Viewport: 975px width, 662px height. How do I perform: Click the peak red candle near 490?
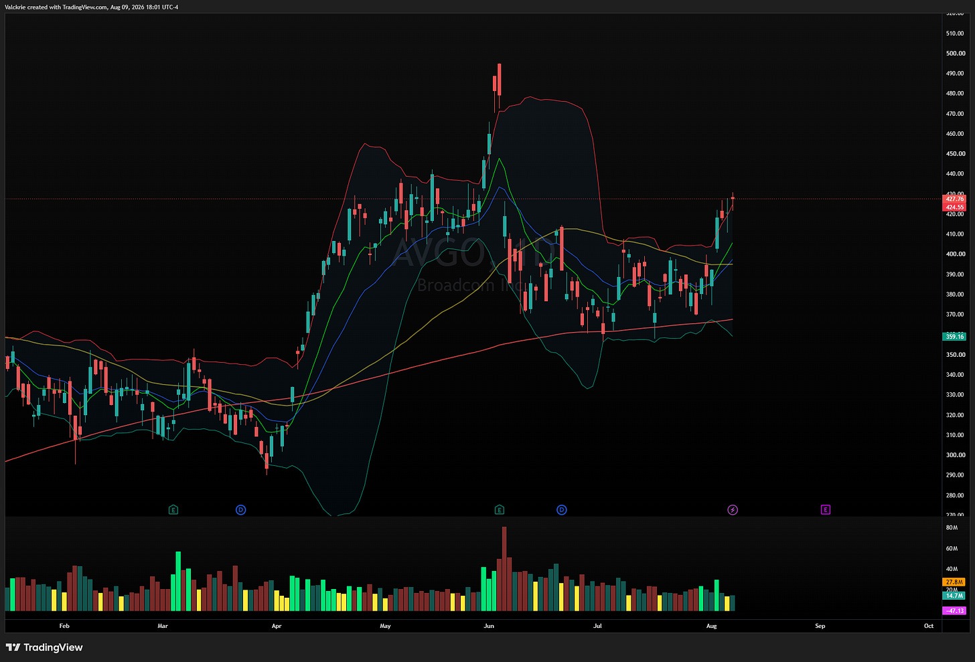coord(500,80)
